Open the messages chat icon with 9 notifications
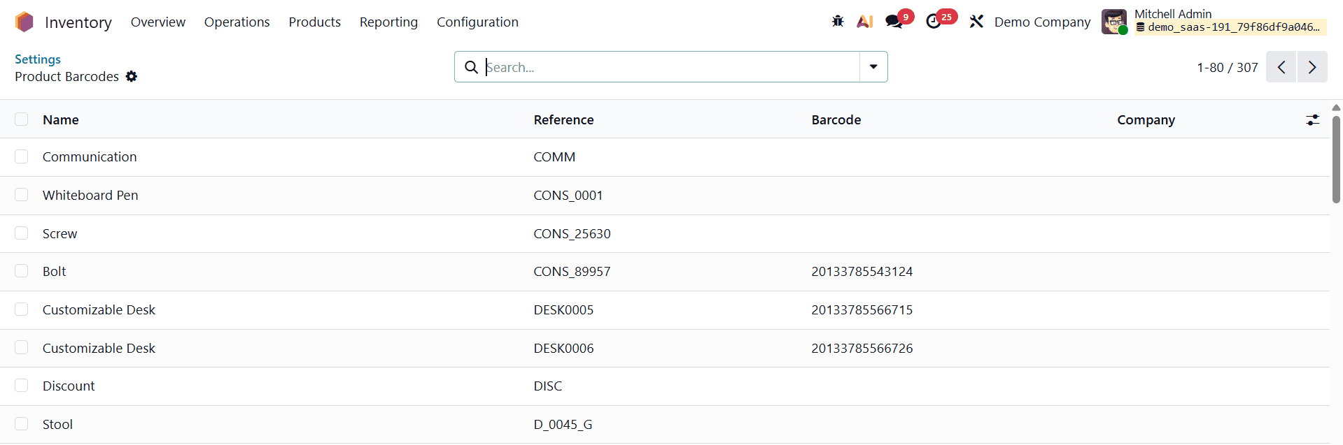Viewport: 1343px width, 445px height. point(895,22)
